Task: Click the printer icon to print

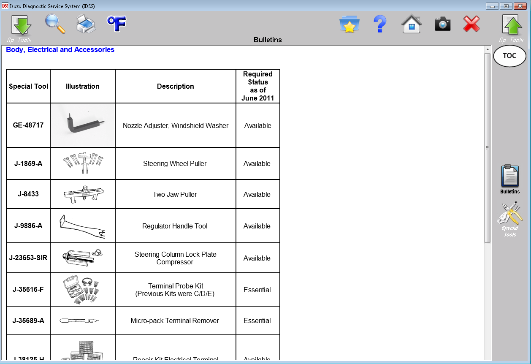Action: (x=86, y=24)
